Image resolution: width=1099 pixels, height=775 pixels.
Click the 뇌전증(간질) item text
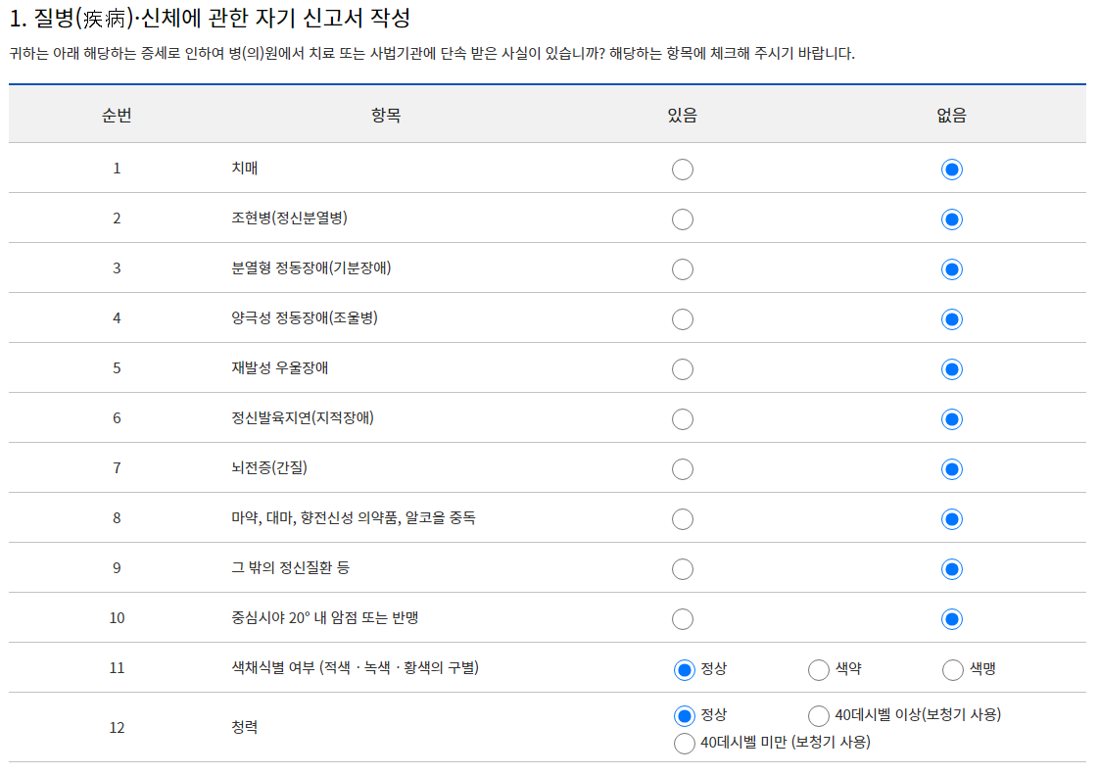coord(269,467)
